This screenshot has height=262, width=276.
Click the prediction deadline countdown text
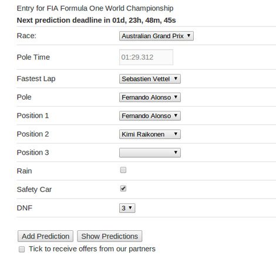pyautogui.click(x=96, y=21)
